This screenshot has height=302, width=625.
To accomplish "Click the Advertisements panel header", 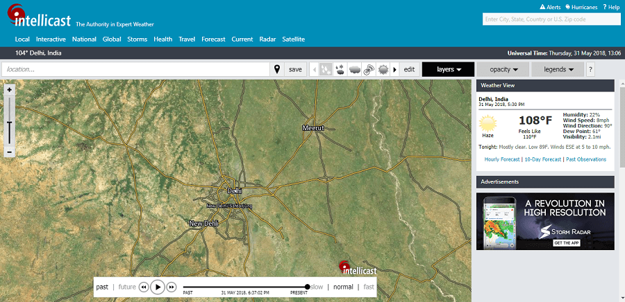I will [x=545, y=182].
